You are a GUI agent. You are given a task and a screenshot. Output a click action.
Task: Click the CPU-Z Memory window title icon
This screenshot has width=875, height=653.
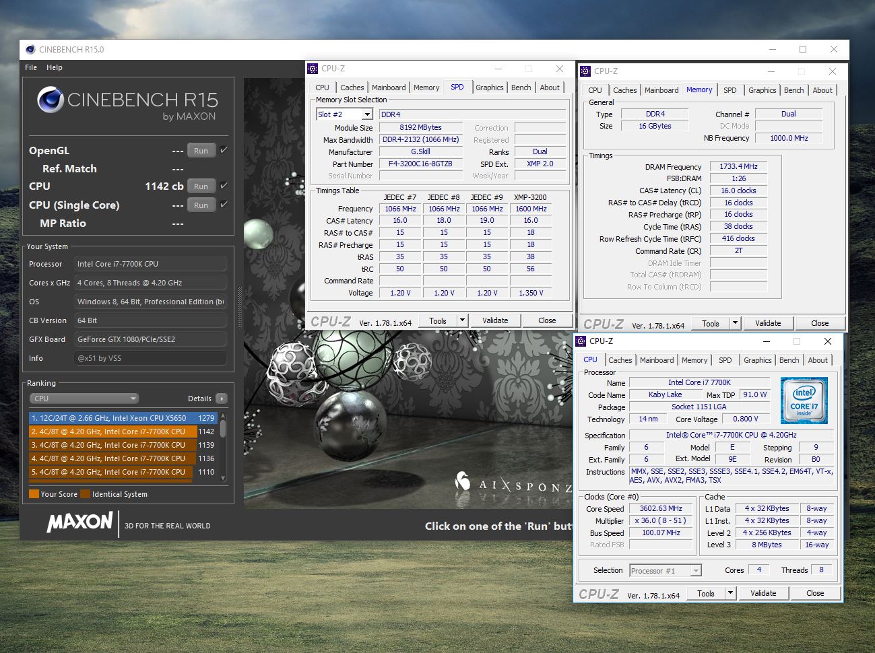pos(585,71)
